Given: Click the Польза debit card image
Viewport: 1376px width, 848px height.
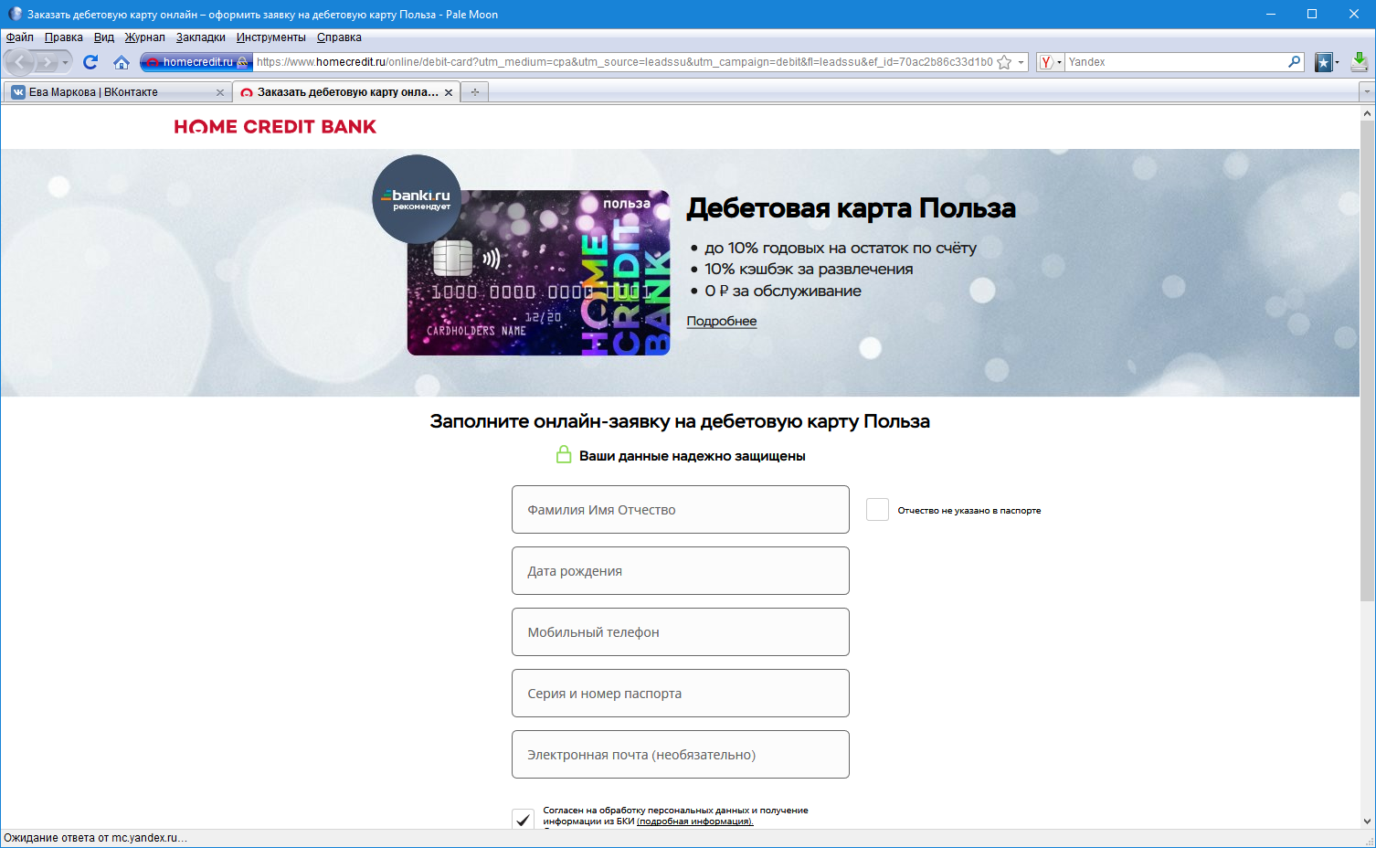Looking at the screenshot, I should (x=538, y=272).
